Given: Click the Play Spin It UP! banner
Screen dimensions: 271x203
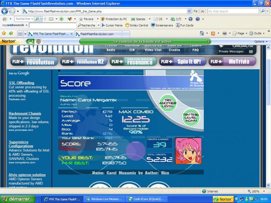Looking at the screenshot, I should click(x=182, y=61).
